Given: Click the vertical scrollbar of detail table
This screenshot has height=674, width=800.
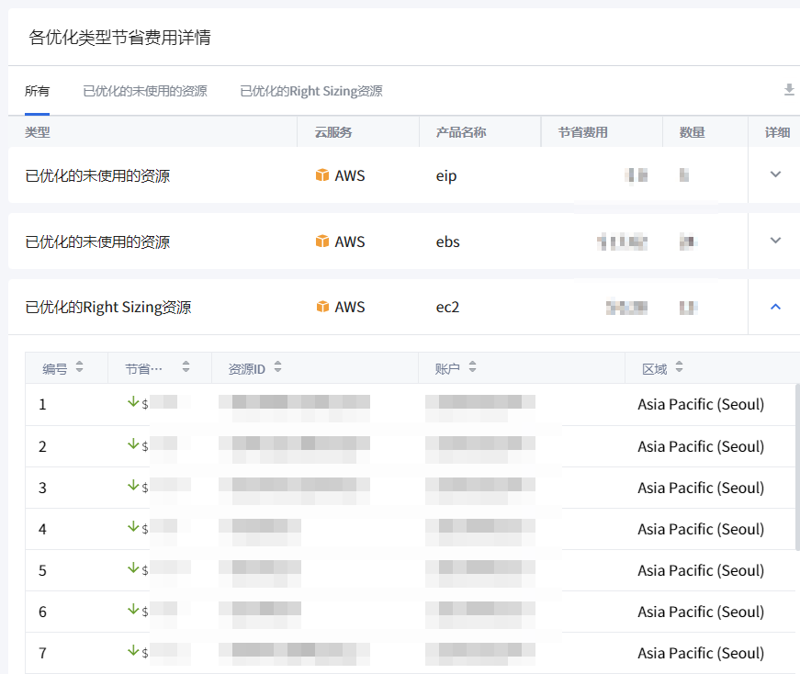Looking at the screenshot, I should (795, 466).
